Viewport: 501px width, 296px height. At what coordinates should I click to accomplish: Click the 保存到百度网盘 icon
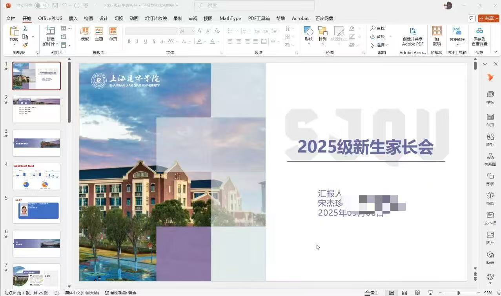(479, 31)
